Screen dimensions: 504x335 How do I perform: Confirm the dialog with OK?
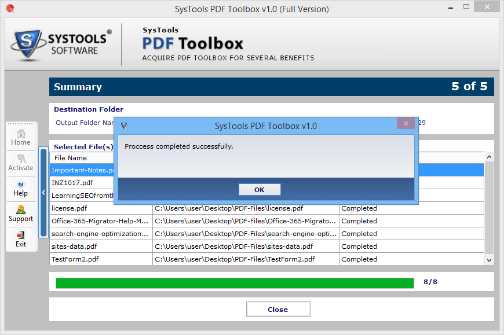pyautogui.click(x=260, y=190)
